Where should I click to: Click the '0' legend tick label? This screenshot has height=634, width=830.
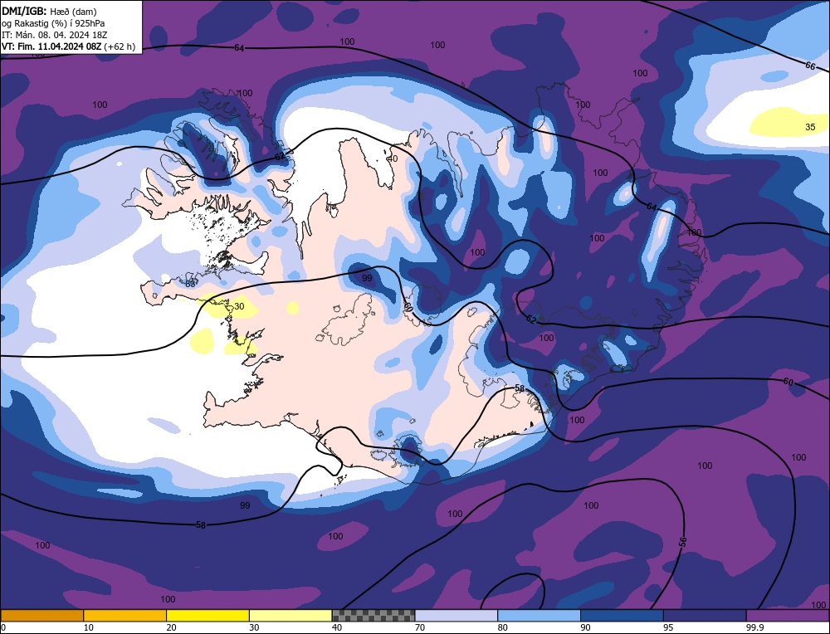(x=3, y=627)
